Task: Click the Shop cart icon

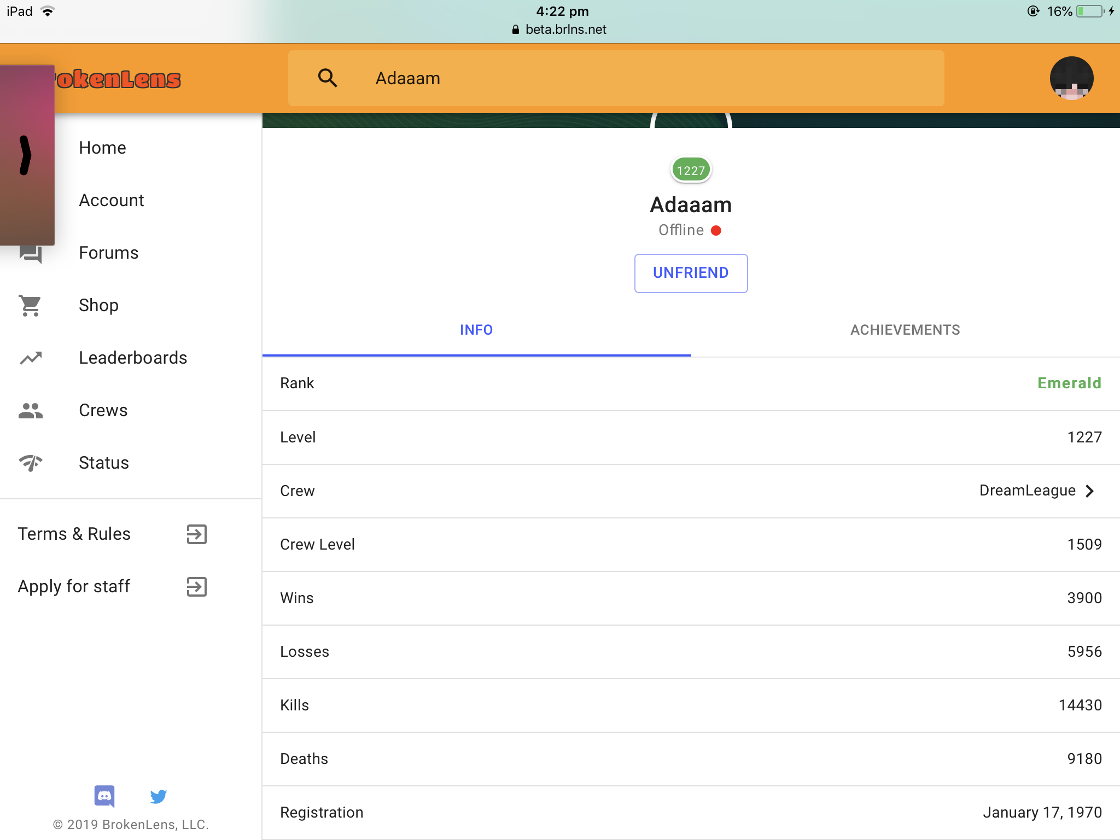Action: pyautogui.click(x=31, y=306)
